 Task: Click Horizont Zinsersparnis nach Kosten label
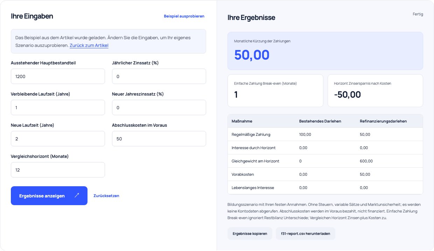tap(363, 84)
